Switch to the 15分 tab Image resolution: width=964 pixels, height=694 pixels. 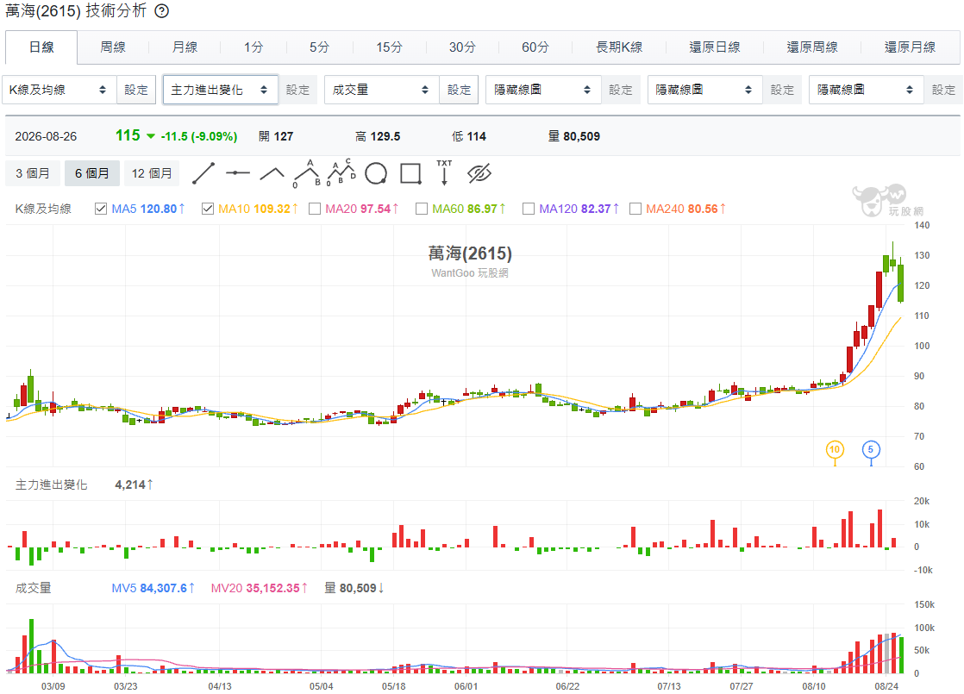389,47
